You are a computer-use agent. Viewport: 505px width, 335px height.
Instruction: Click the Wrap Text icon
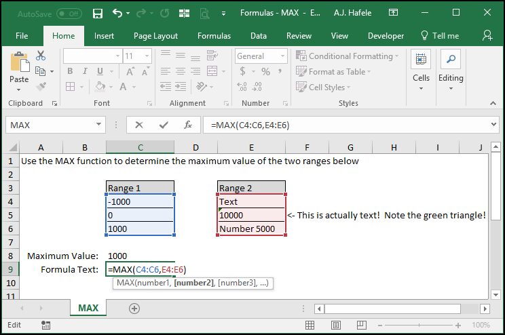[x=212, y=56]
